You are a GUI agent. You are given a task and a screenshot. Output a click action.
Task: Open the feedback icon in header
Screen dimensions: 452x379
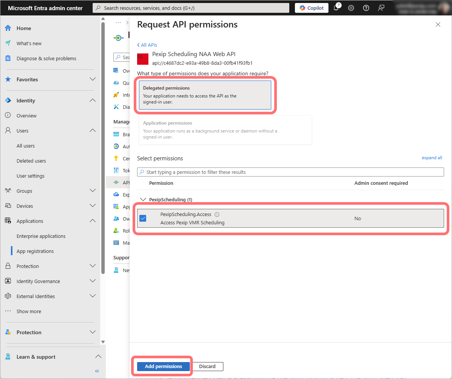click(381, 8)
